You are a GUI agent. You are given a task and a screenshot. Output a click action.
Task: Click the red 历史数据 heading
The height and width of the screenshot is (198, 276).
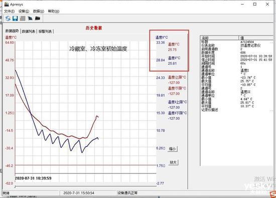tap(94, 28)
